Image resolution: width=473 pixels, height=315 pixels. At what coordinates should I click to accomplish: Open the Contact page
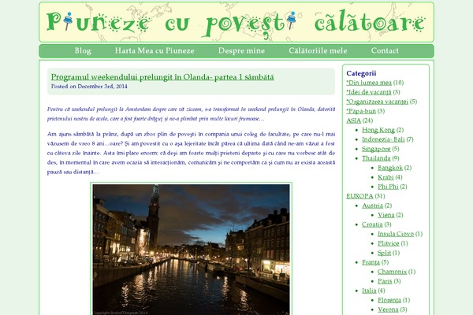385,50
